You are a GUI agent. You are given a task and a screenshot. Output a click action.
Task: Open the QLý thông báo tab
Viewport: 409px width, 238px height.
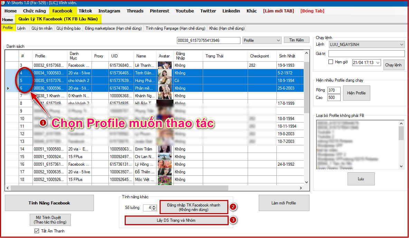tap(69, 28)
